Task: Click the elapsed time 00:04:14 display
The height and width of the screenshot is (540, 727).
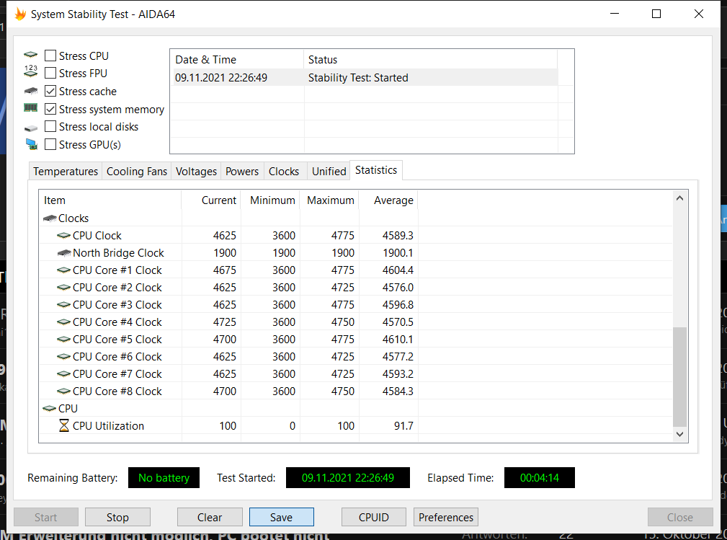Action: (540, 478)
